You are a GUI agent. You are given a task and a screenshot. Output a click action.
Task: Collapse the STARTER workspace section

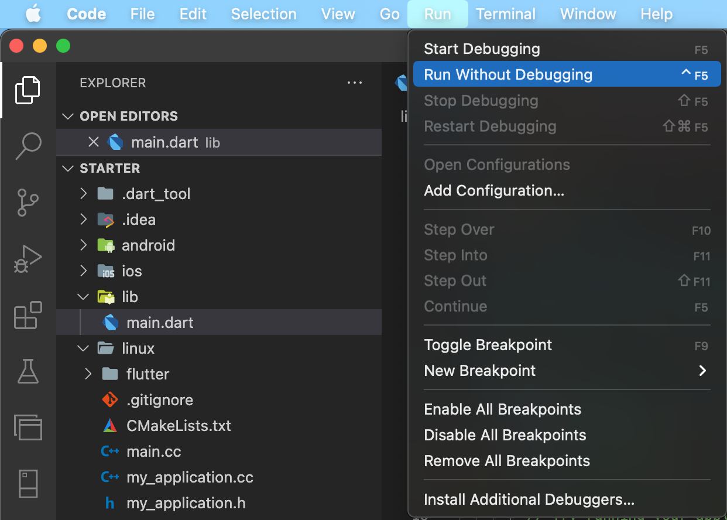(x=68, y=168)
